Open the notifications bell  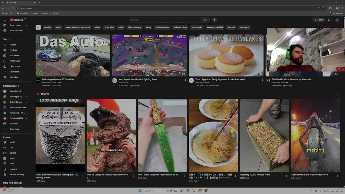(x=329, y=20)
